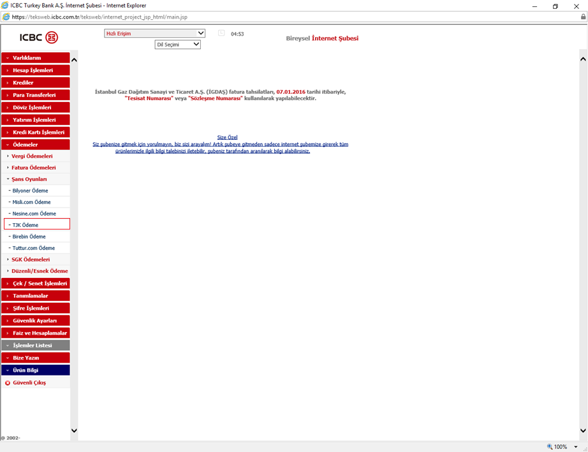Click the 100% zoom level text
Image resolution: width=588 pixels, height=452 pixels.
click(560, 447)
